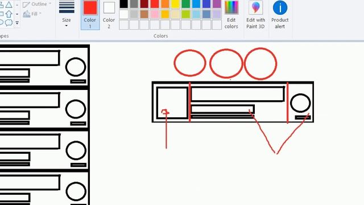Pick the brown color swatch

coord(144,14)
